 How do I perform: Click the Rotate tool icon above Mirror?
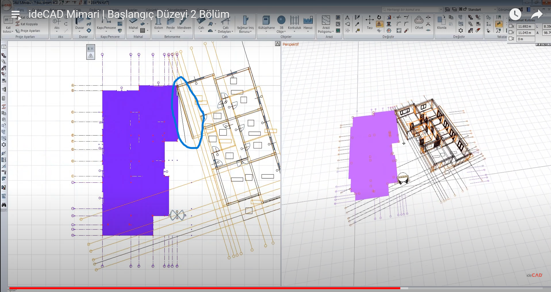[x=379, y=18]
